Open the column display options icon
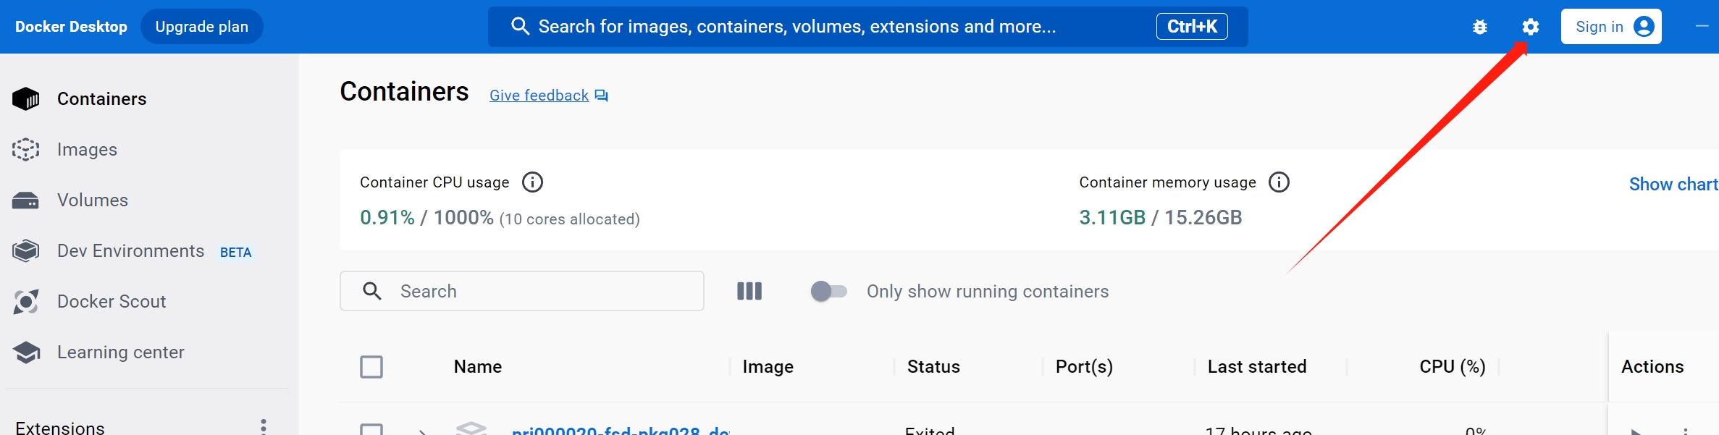This screenshot has width=1719, height=435. pyautogui.click(x=749, y=291)
